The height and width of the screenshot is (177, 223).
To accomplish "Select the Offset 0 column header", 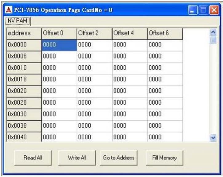I will [x=59, y=34].
